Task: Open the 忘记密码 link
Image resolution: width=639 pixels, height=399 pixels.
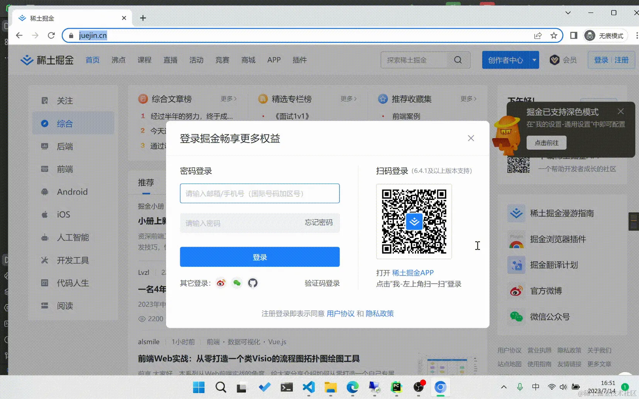Action: 319,223
